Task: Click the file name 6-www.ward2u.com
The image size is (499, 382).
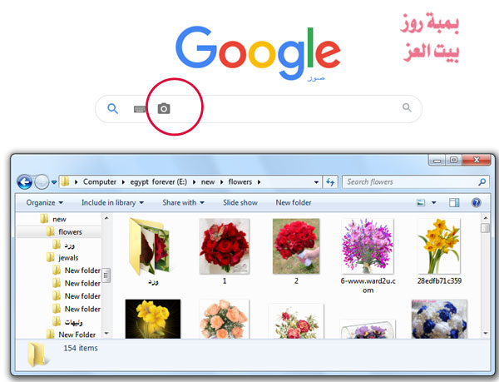Action: (x=368, y=285)
